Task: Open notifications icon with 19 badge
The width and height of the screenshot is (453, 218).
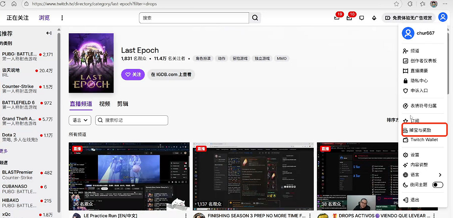Action: click(337, 18)
